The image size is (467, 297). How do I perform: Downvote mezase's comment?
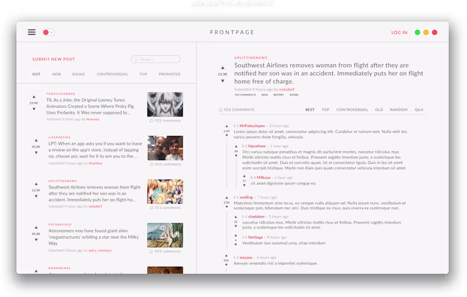pyautogui.click(x=226, y=264)
